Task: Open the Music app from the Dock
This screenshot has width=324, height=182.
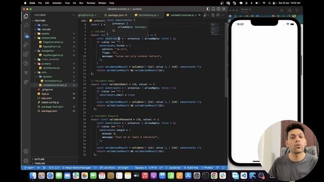Action: pyautogui.click(x=145, y=175)
